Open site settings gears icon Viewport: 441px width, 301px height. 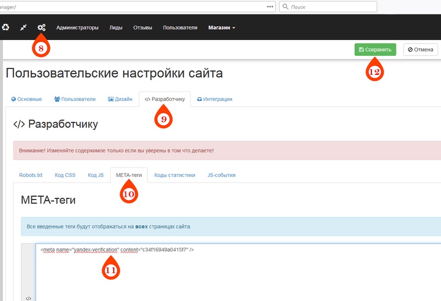pyautogui.click(x=41, y=27)
